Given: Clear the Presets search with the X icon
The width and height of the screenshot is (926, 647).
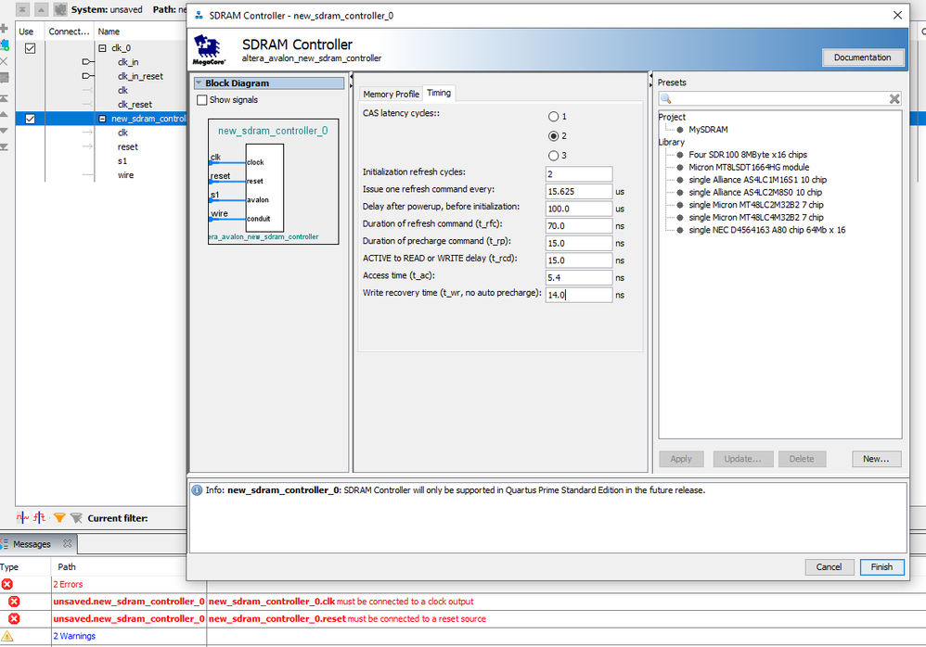Looking at the screenshot, I should pyautogui.click(x=894, y=99).
